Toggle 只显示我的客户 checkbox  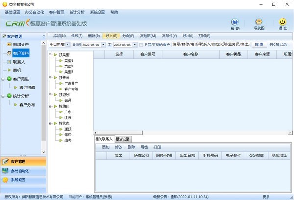tap(141, 44)
